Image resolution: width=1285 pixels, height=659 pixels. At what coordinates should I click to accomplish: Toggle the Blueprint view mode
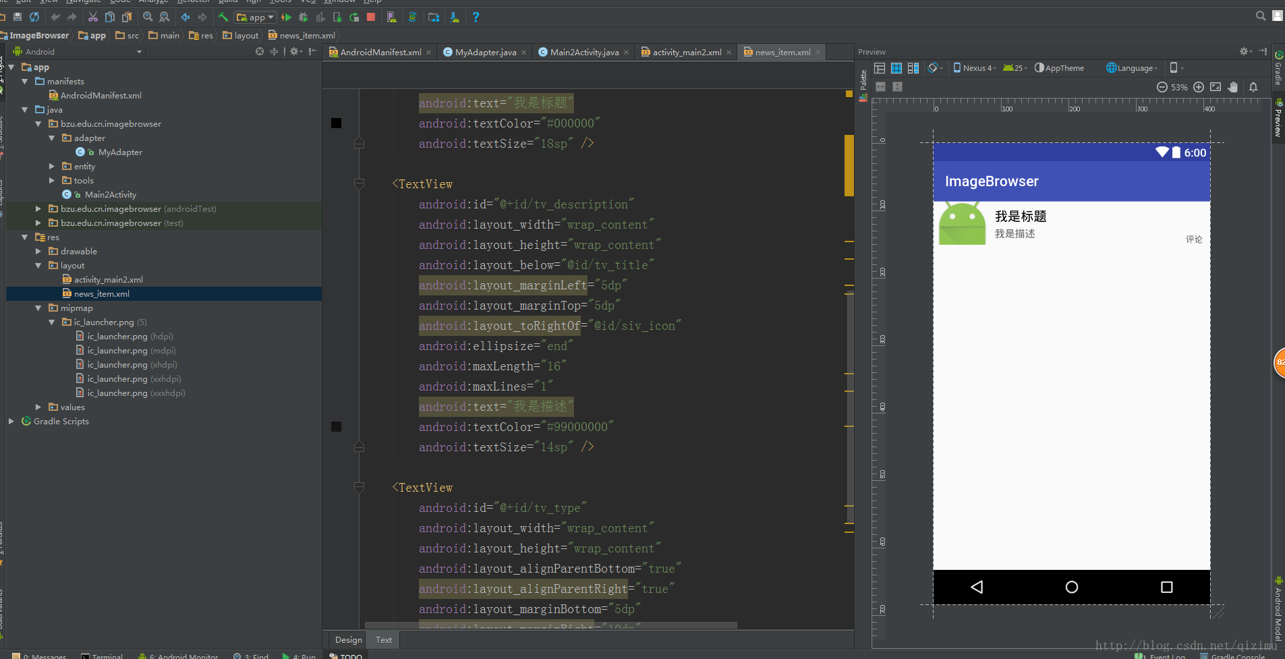coord(896,68)
